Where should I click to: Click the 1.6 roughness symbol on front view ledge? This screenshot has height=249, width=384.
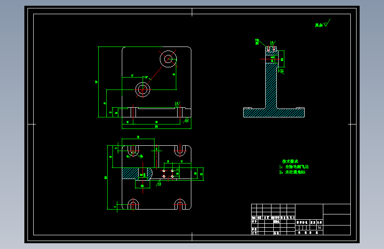point(177,104)
